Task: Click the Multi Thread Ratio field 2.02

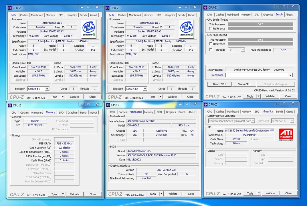Action: click(x=283, y=50)
